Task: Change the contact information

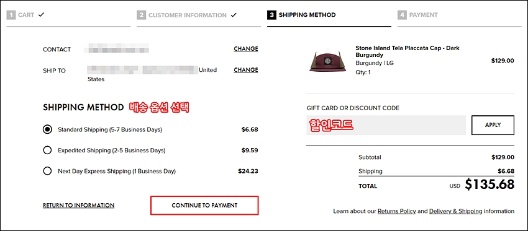Action: tap(246, 49)
